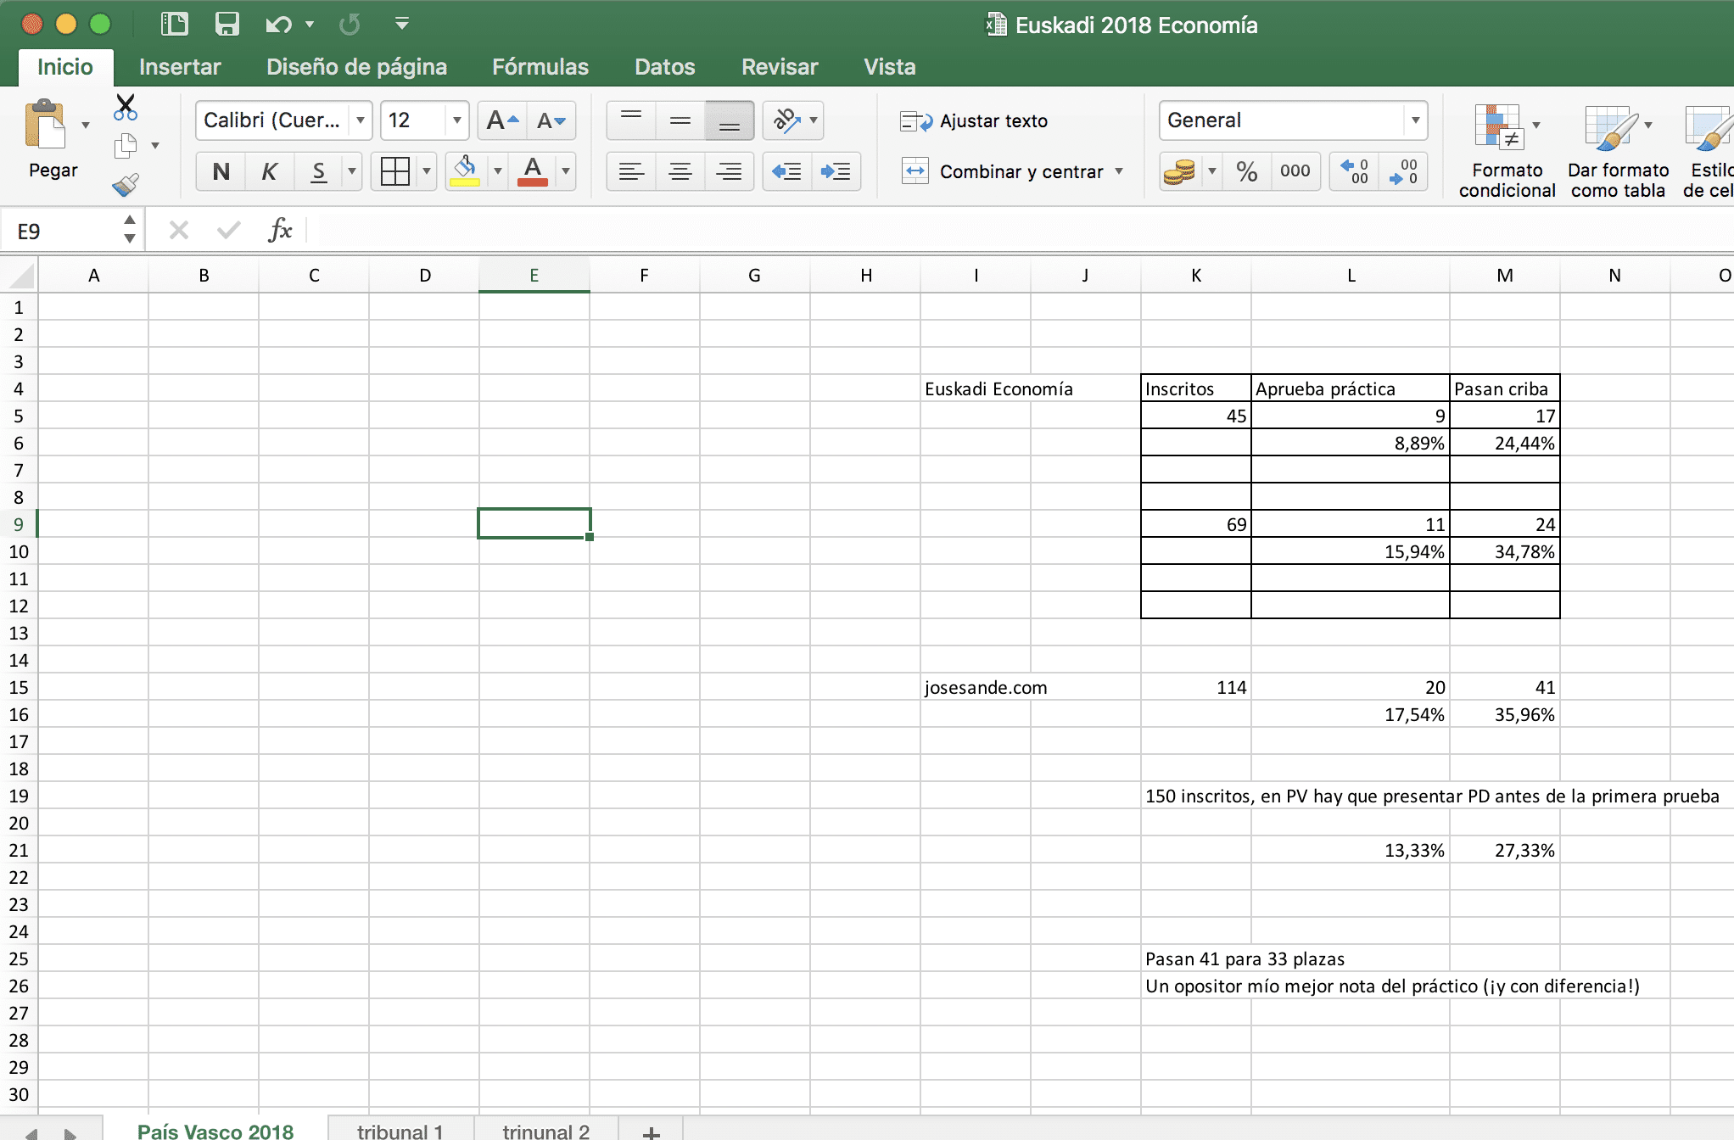Select column E header
The height and width of the screenshot is (1140, 1734).
(x=534, y=276)
